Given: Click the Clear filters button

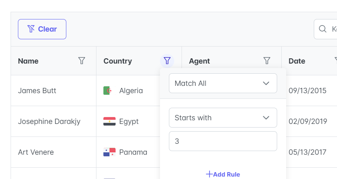Looking at the screenshot, I should coord(42,29).
